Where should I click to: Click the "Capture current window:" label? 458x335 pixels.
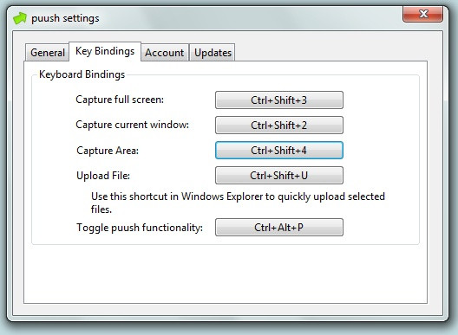133,125
